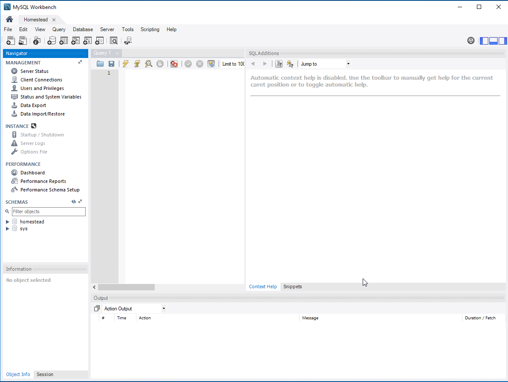Close the Query 1 tab
The width and height of the screenshot is (508, 382).
[117, 53]
